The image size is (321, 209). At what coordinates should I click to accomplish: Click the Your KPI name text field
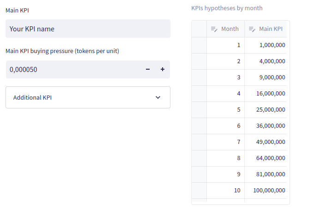point(88,29)
